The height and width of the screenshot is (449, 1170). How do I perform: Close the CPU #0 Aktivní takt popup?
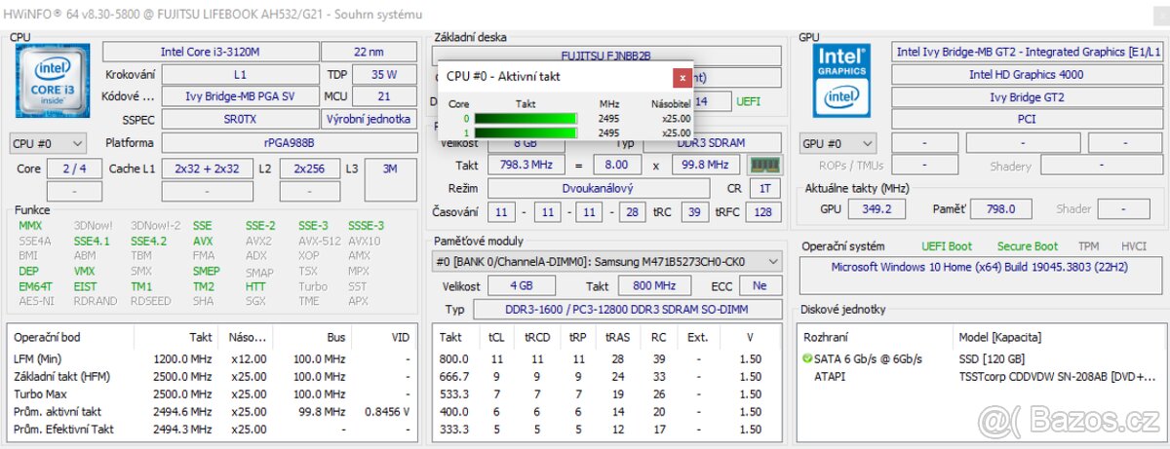click(x=682, y=76)
